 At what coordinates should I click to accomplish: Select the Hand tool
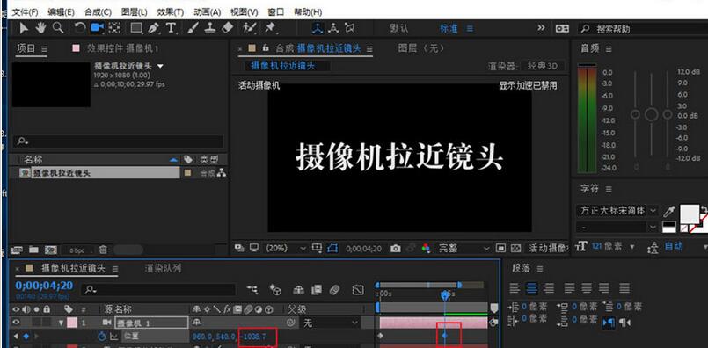pos(41,28)
